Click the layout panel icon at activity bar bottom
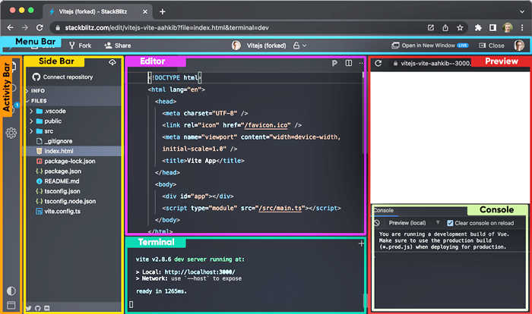The width and height of the screenshot is (532, 314). tap(11, 305)
